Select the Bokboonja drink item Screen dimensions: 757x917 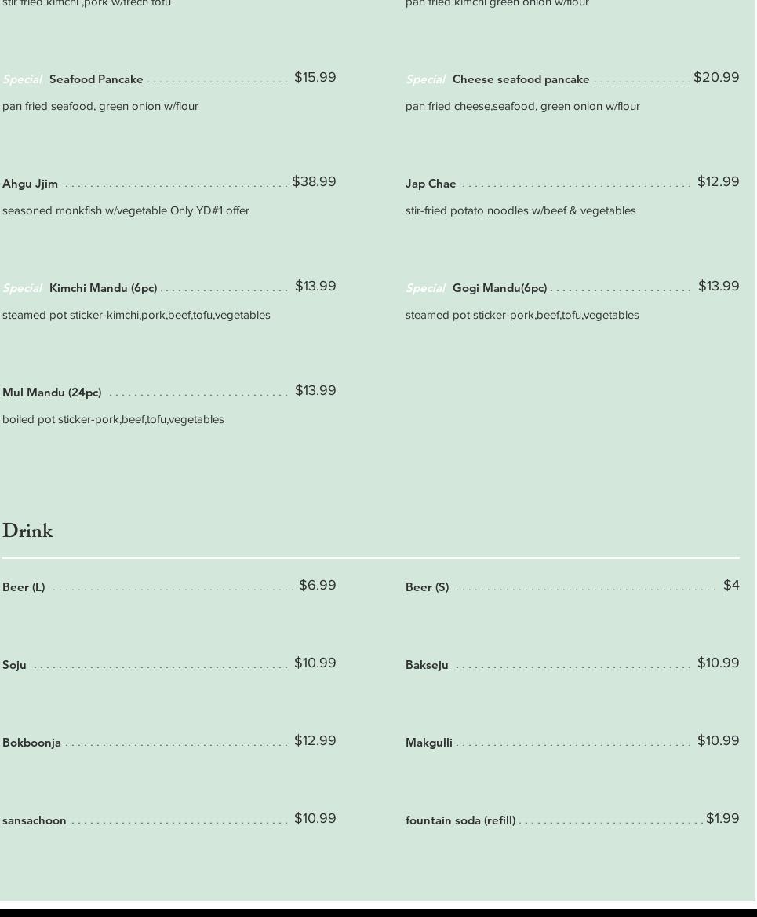[x=31, y=743]
